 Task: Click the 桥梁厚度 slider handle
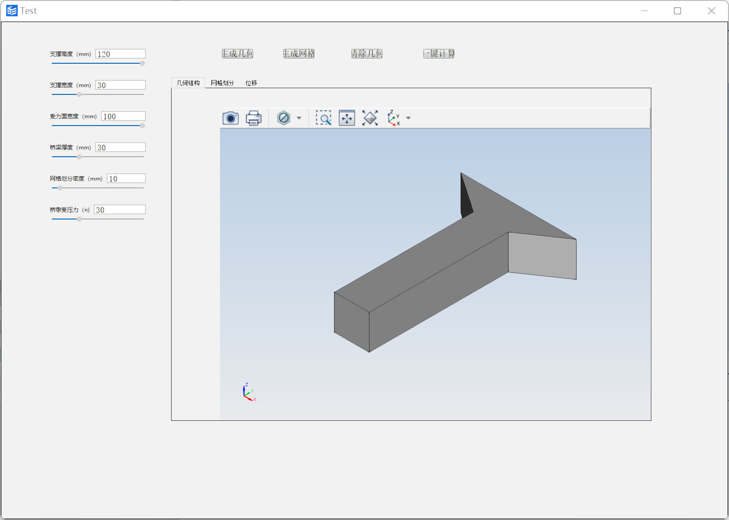point(79,157)
